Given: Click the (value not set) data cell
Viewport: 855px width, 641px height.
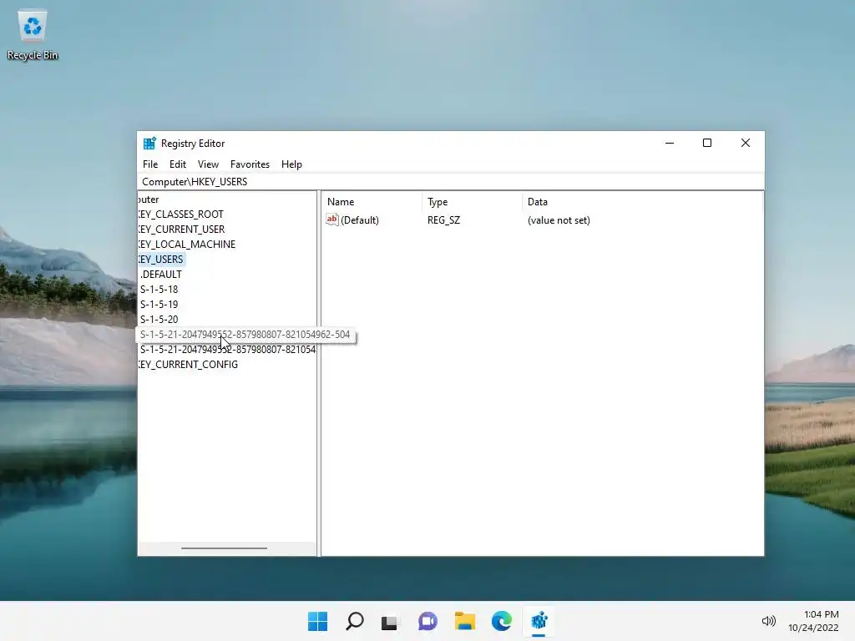Looking at the screenshot, I should click(559, 220).
